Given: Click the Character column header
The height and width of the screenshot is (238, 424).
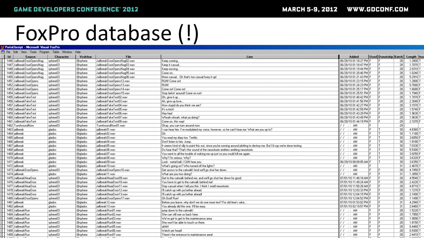Looking at the screenshot, I should [62, 57].
